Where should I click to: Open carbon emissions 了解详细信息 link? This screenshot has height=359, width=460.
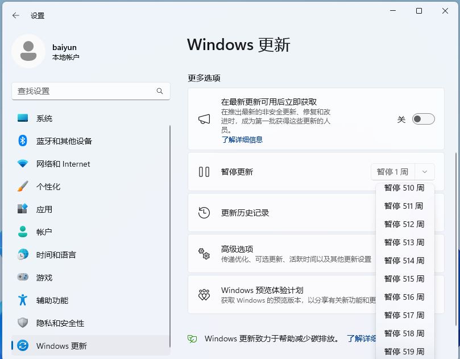click(x=362, y=339)
